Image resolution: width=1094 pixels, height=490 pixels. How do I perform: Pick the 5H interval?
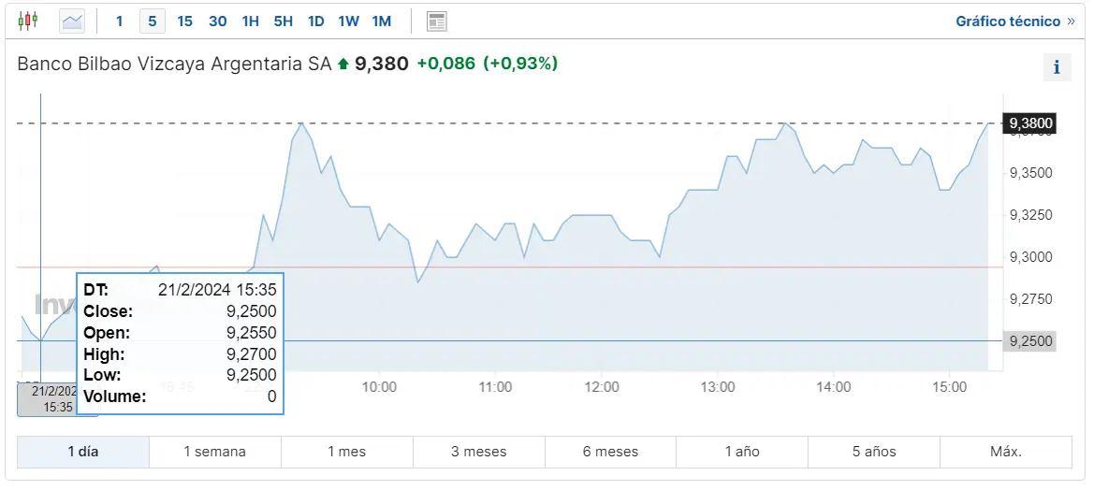tap(283, 21)
